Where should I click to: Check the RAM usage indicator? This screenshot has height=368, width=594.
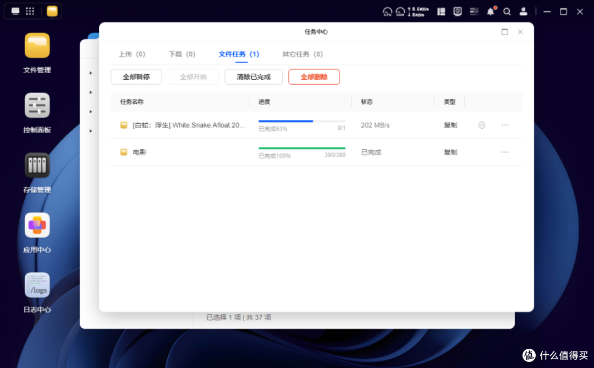(400, 12)
